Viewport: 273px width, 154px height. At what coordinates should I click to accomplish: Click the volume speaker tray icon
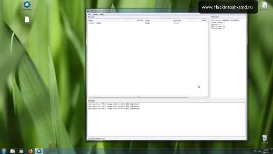pyautogui.click(x=259, y=151)
